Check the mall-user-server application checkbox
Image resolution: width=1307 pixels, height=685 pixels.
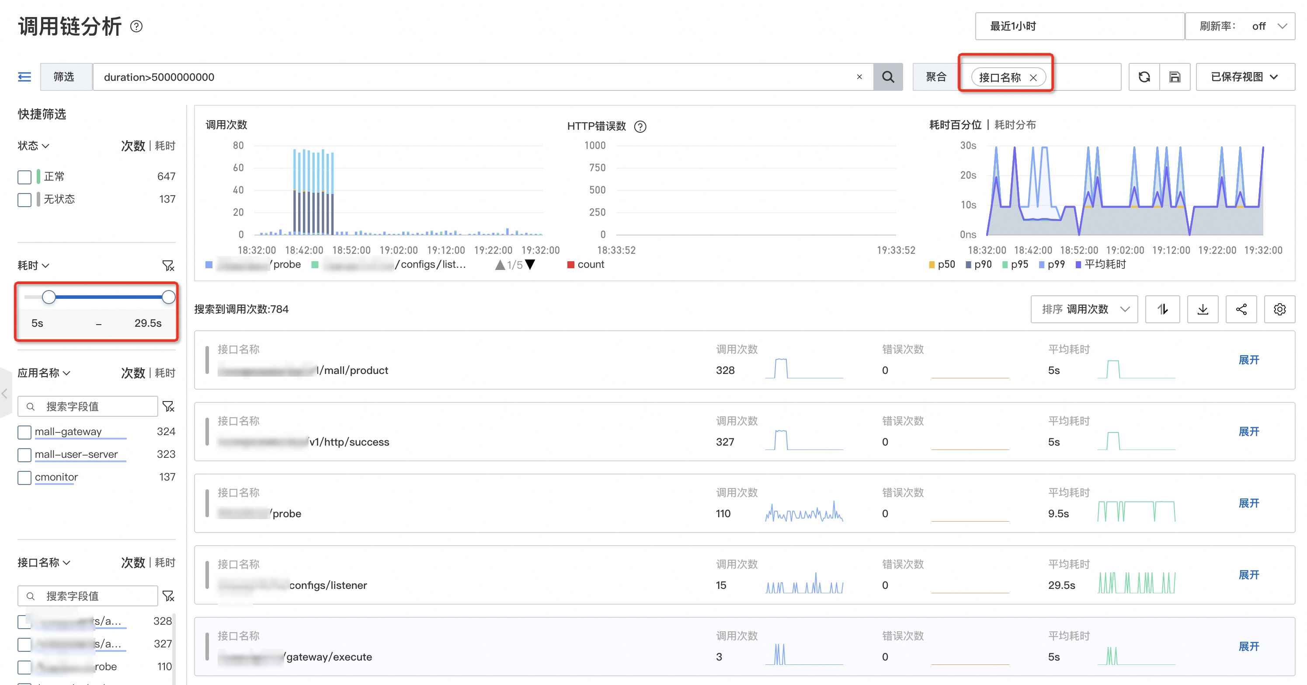pos(24,455)
